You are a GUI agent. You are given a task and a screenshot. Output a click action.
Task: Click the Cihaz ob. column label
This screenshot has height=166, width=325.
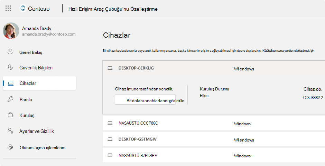[313, 89]
